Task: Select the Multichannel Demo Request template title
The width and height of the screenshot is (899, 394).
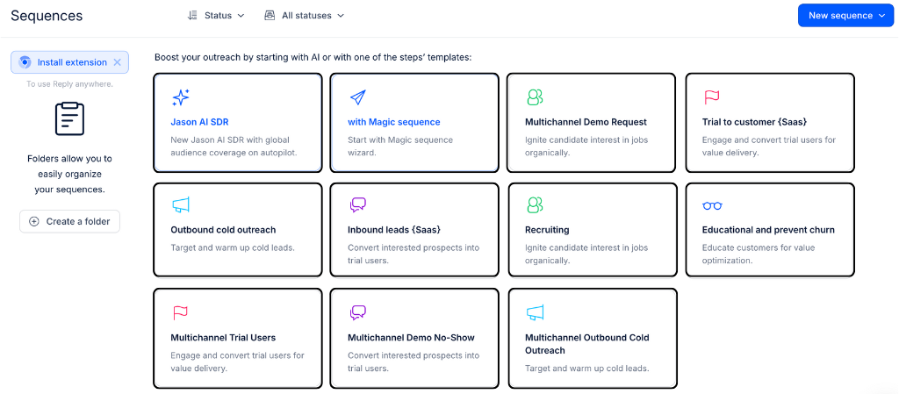Action: click(x=586, y=122)
